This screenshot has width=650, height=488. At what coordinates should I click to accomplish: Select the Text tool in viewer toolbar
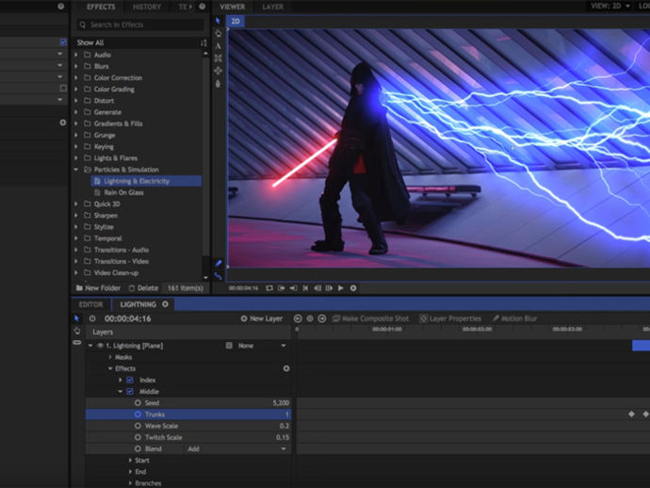coord(219,45)
